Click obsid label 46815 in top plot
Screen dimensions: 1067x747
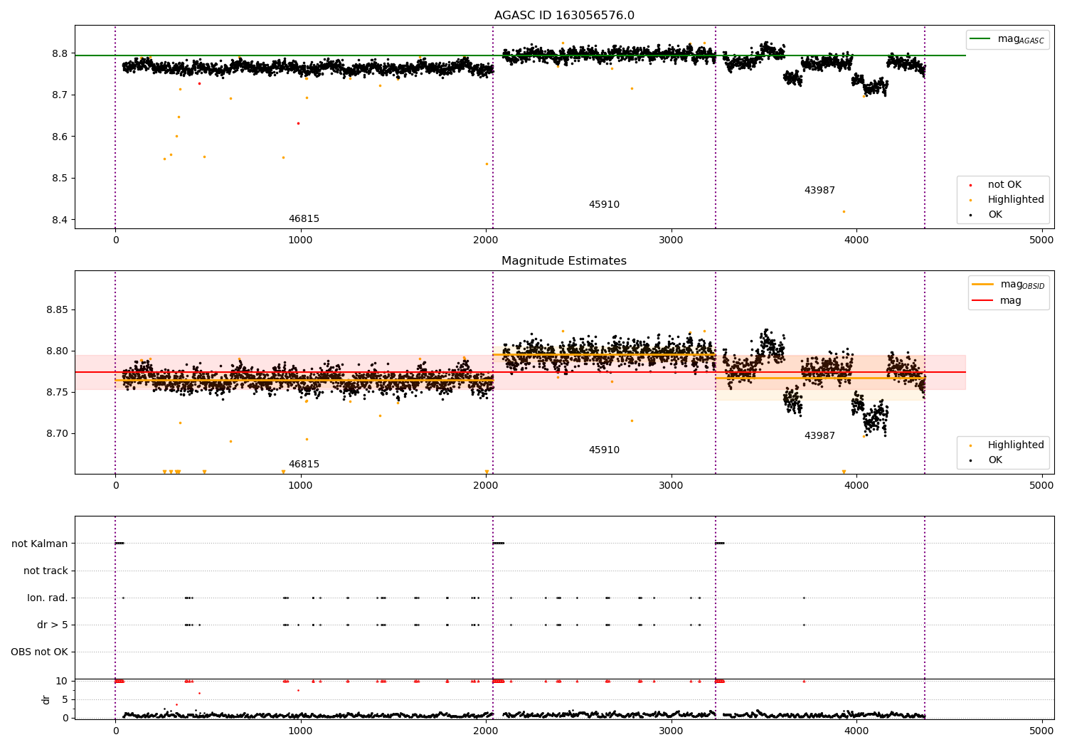click(304, 219)
